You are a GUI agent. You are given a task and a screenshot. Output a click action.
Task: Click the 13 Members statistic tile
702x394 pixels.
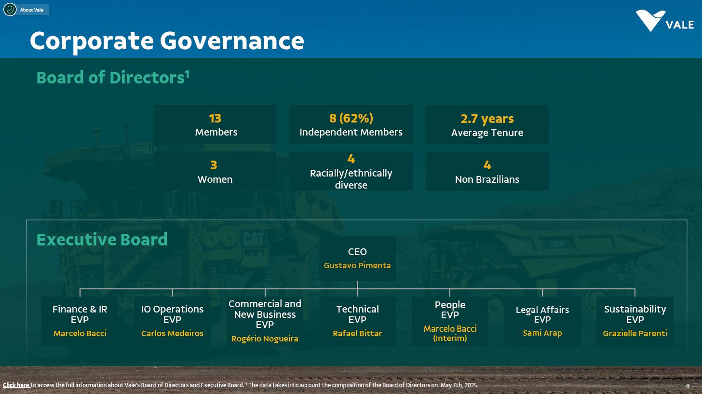point(216,124)
